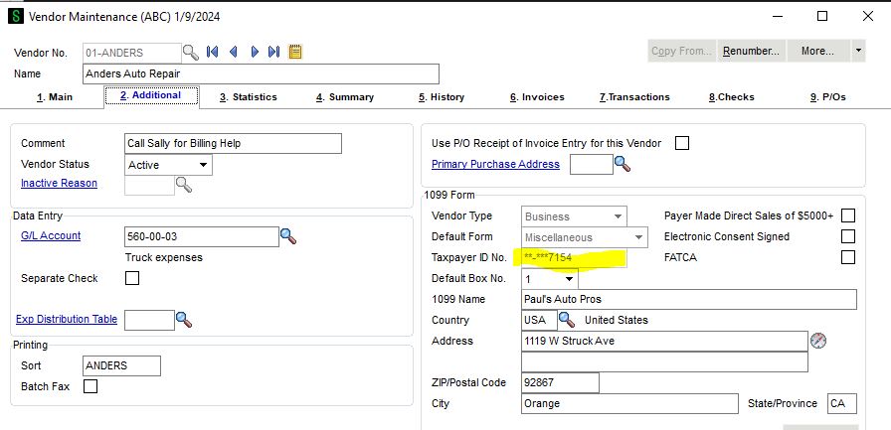This screenshot has width=891, height=430.
Task: Open the Country lookup magnifier
Action: tap(567, 320)
